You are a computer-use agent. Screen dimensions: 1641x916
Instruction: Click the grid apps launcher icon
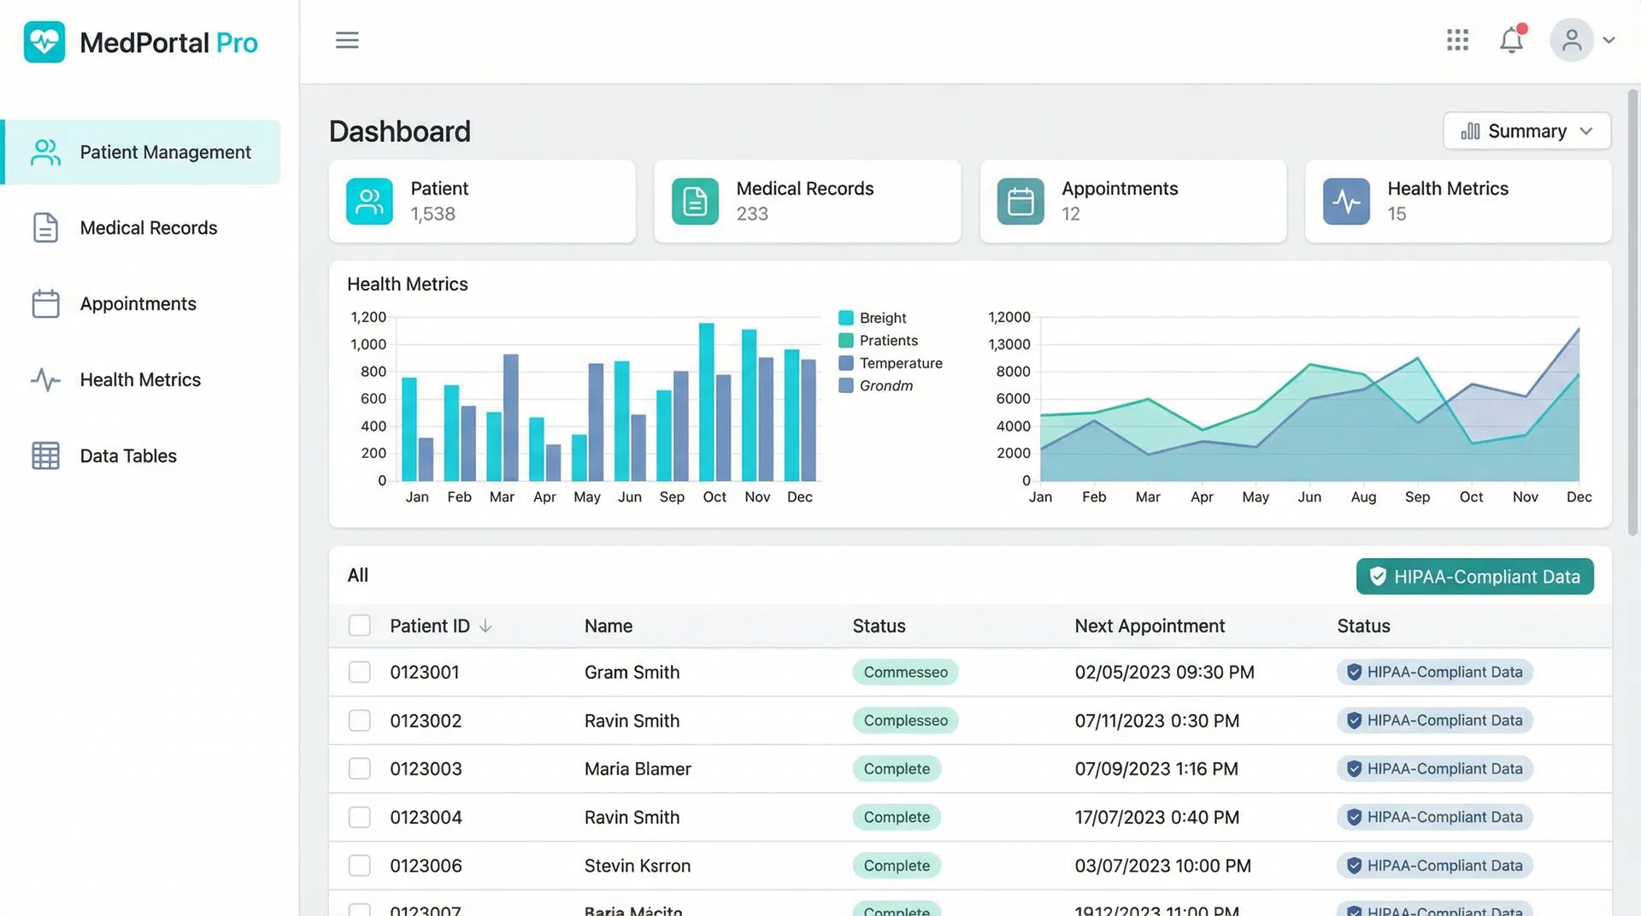pos(1457,39)
